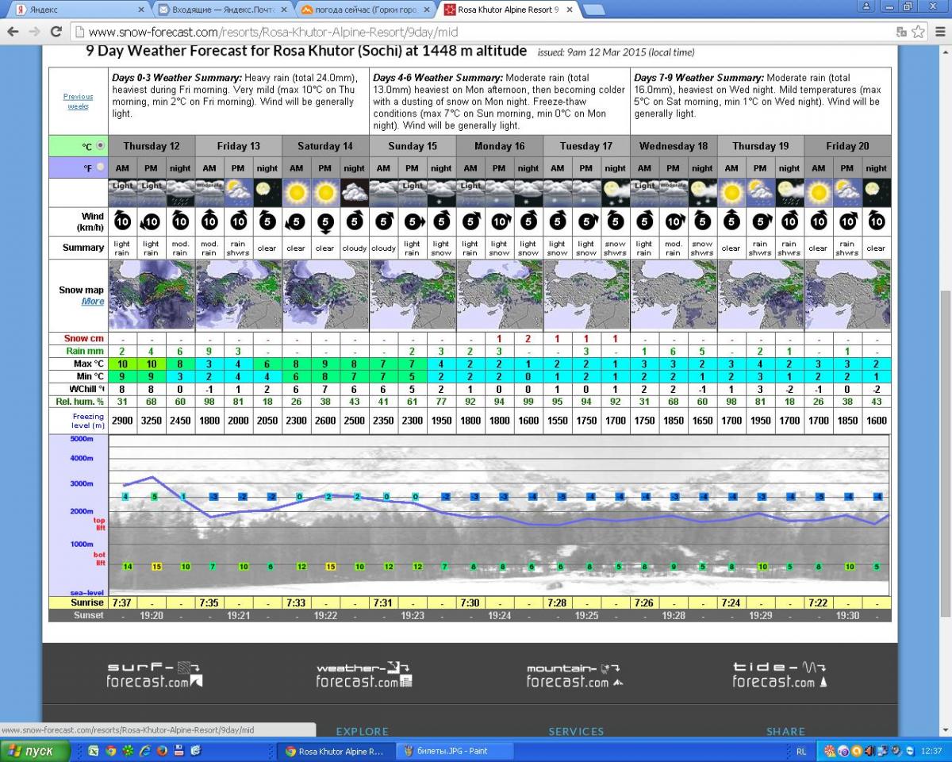Click the chrome user profile button in title bar

(x=867, y=6)
